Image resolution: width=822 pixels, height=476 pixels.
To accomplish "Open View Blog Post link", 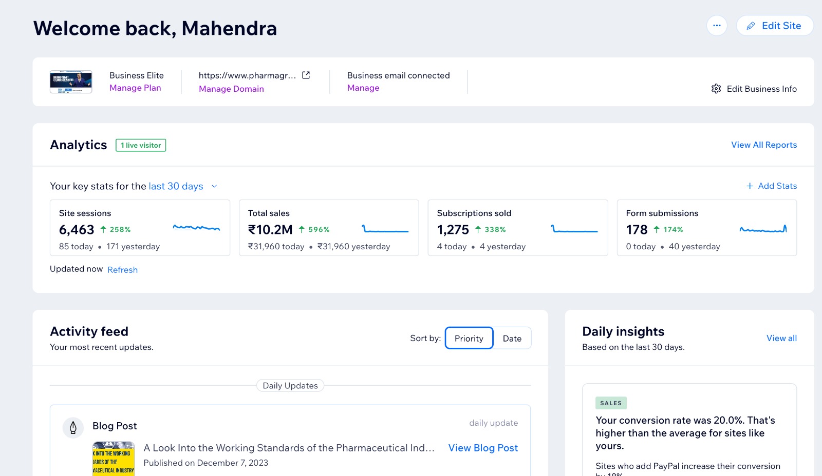I will (483, 448).
